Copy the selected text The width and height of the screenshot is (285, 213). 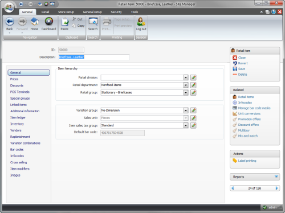click(x=78, y=26)
